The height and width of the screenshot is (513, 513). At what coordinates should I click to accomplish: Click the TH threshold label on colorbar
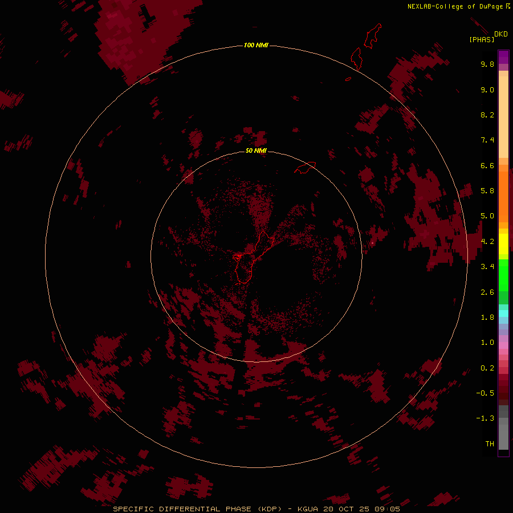[x=490, y=444]
